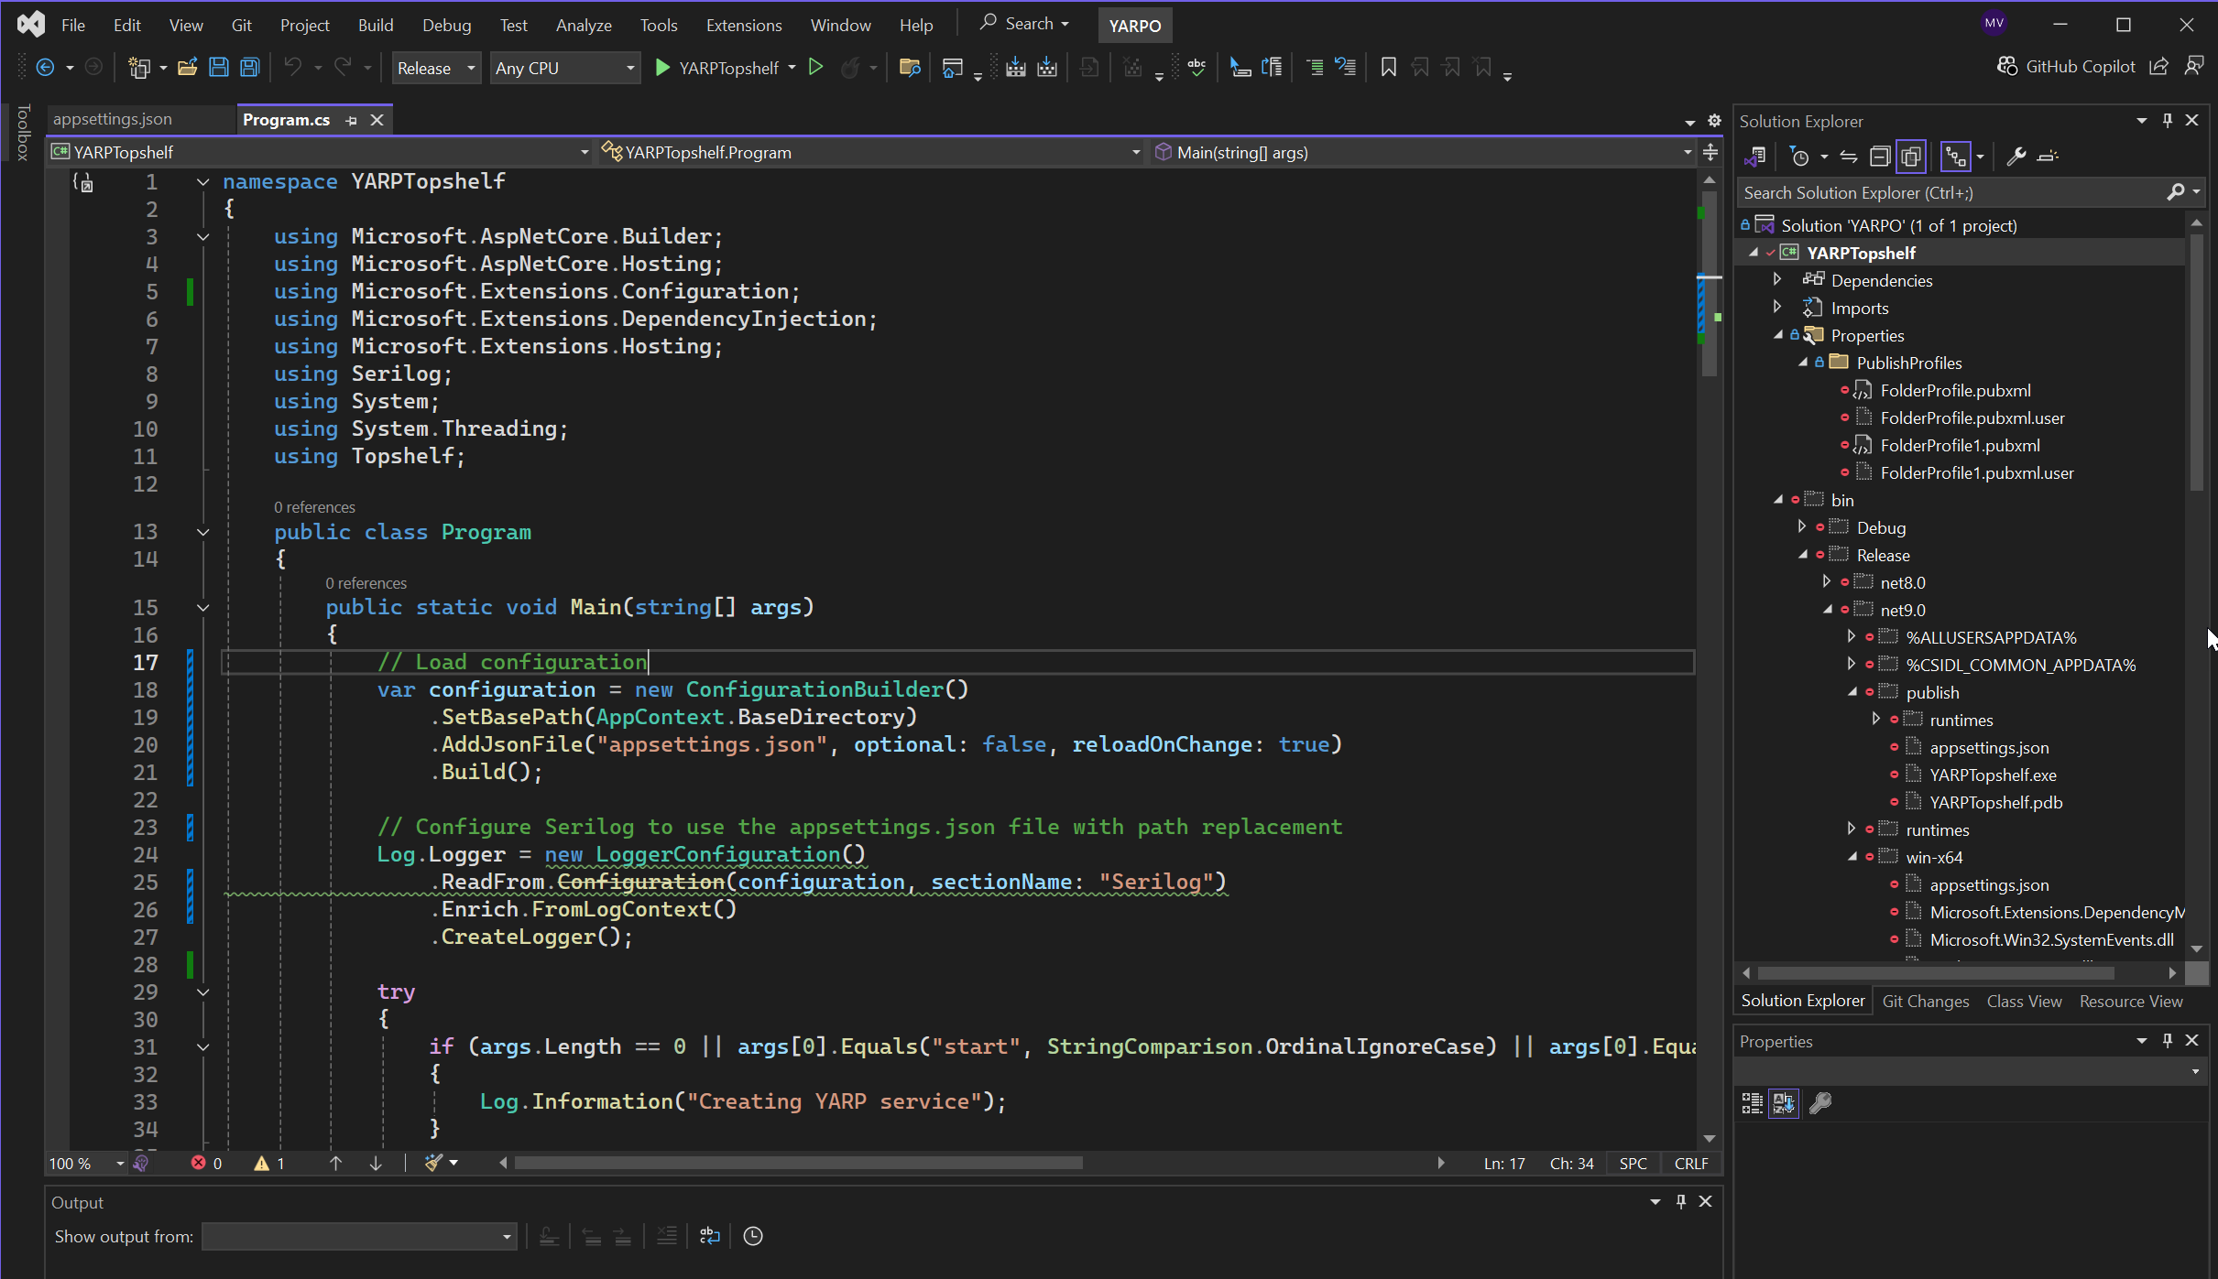Open the Debug menu
The image size is (2218, 1279).
446,25
